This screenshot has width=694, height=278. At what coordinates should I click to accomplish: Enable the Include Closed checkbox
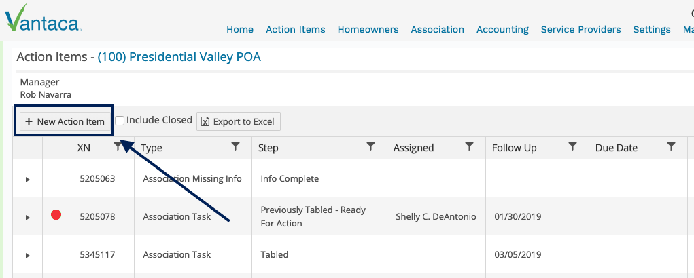pos(120,121)
